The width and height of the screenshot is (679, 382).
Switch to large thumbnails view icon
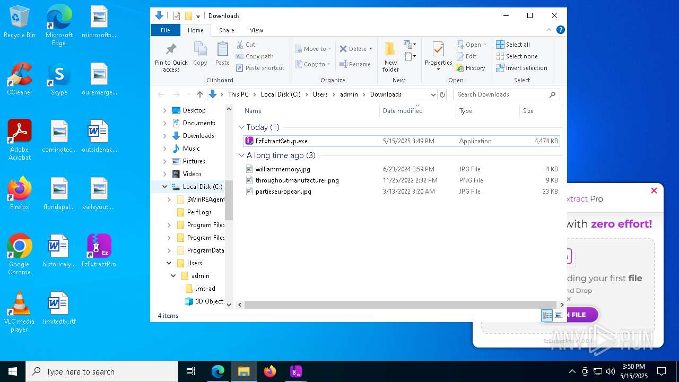[558, 316]
